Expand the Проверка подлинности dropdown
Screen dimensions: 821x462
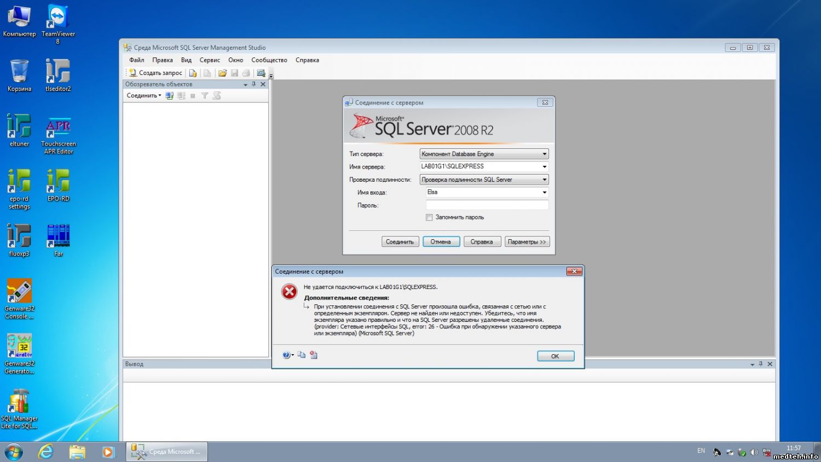544,180
